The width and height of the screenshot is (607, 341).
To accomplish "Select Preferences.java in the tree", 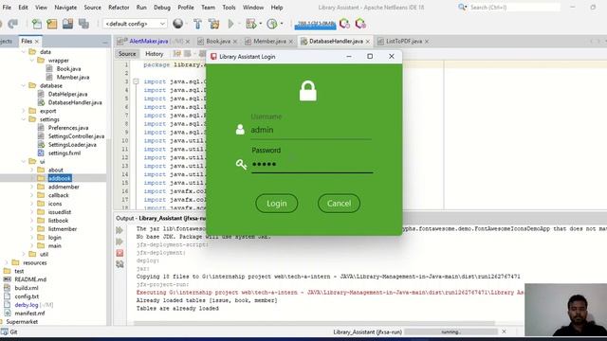I will click(67, 128).
